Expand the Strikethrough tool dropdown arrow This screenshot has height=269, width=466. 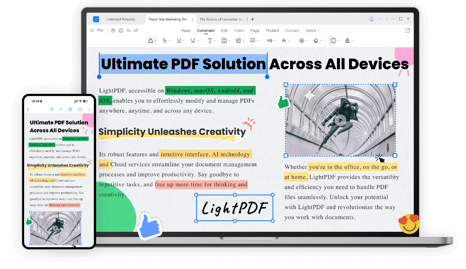point(170,41)
